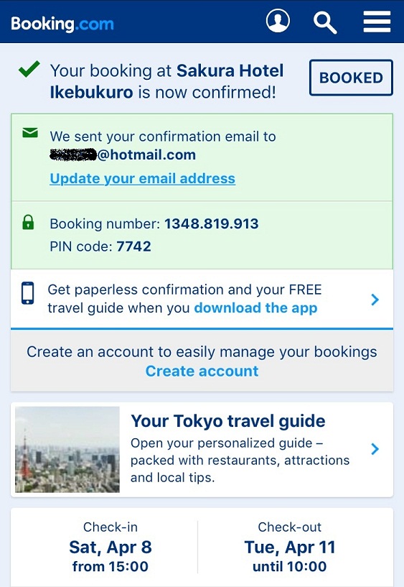Click the green confirmation checkmark icon

(x=29, y=69)
